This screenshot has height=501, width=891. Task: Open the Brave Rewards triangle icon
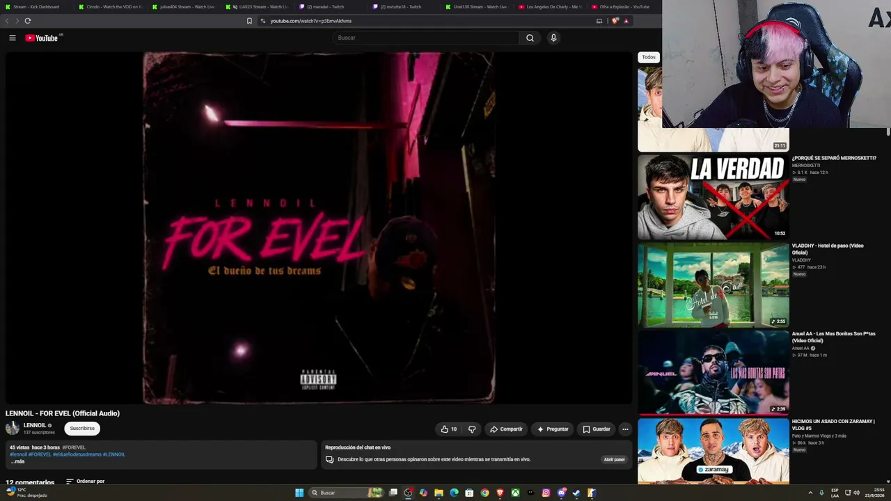(x=626, y=21)
